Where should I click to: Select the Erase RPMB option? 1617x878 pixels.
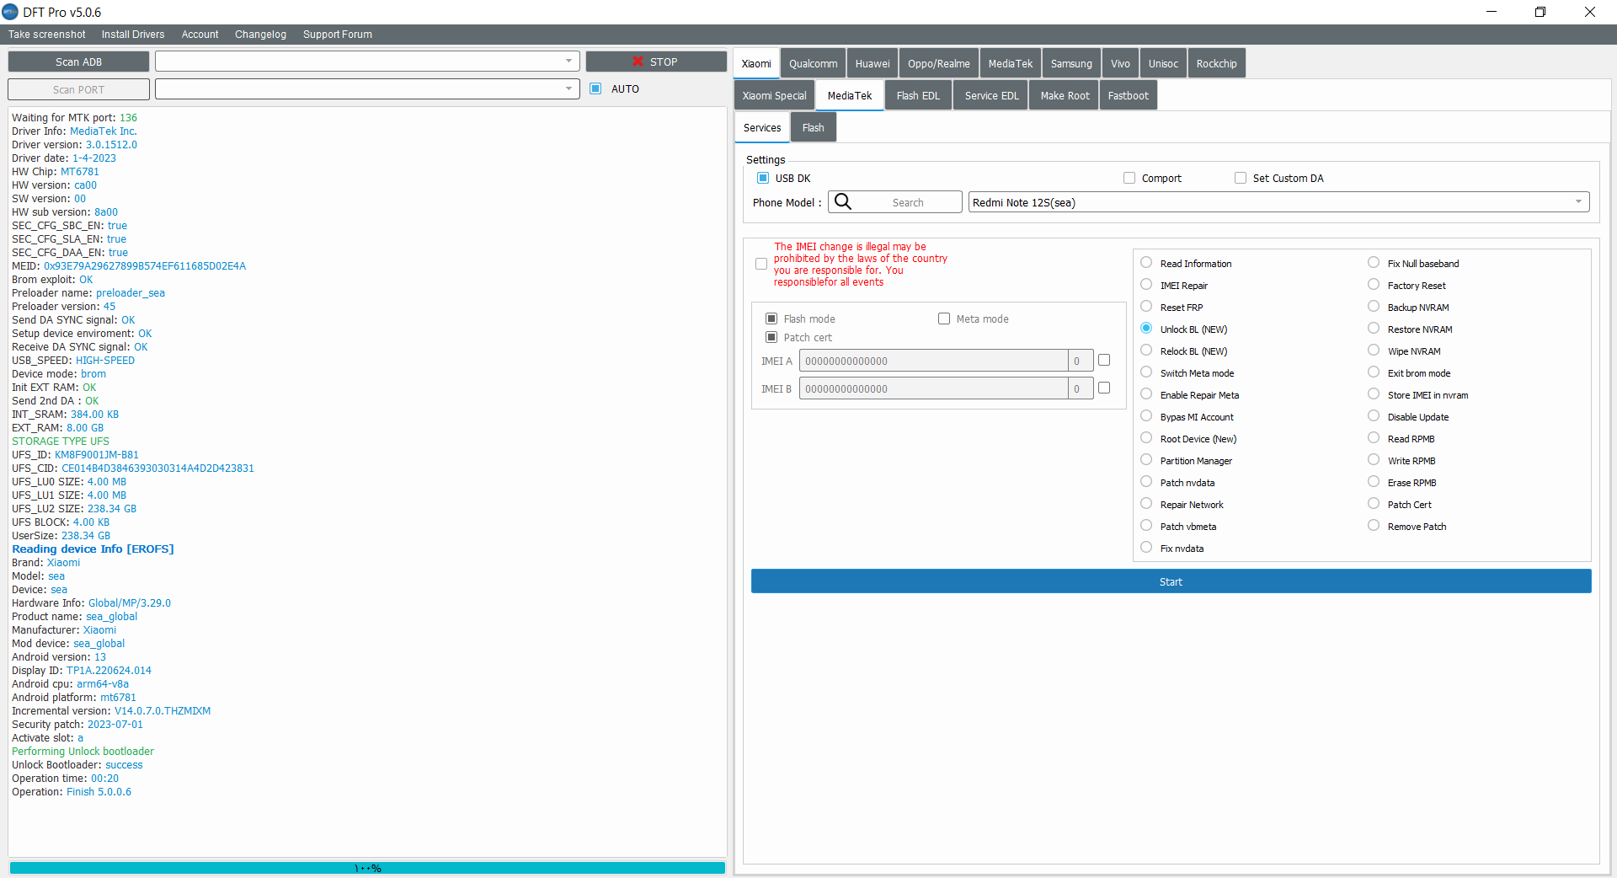pos(1374,482)
